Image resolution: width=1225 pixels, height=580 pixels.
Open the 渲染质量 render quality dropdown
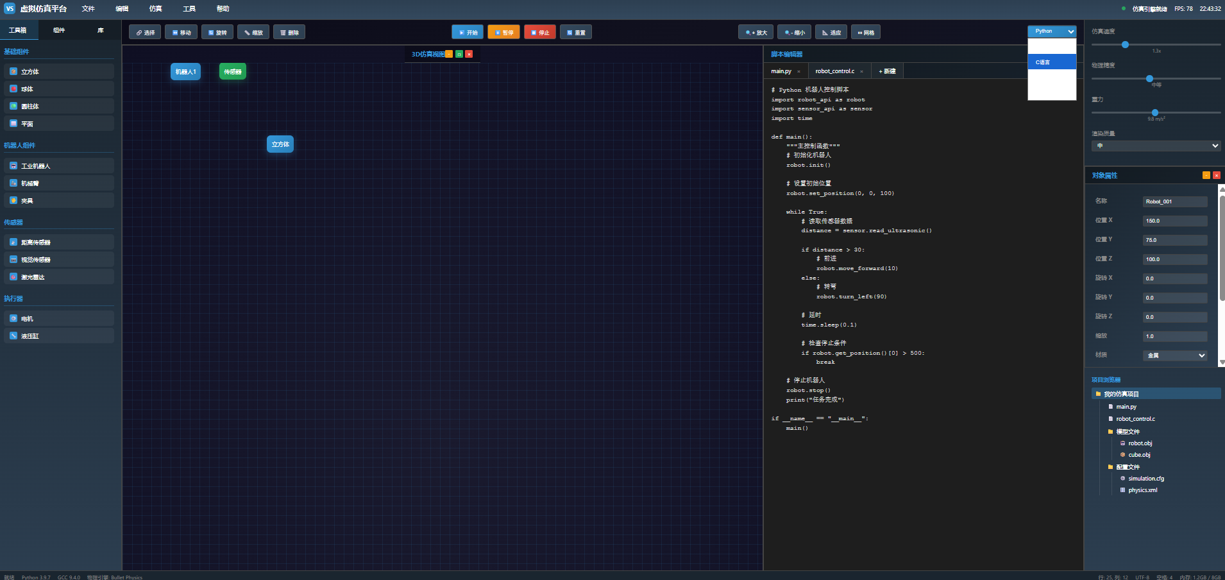[1156, 146]
